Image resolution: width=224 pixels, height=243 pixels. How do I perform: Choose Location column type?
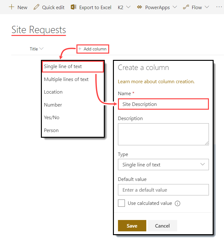tap(73, 92)
